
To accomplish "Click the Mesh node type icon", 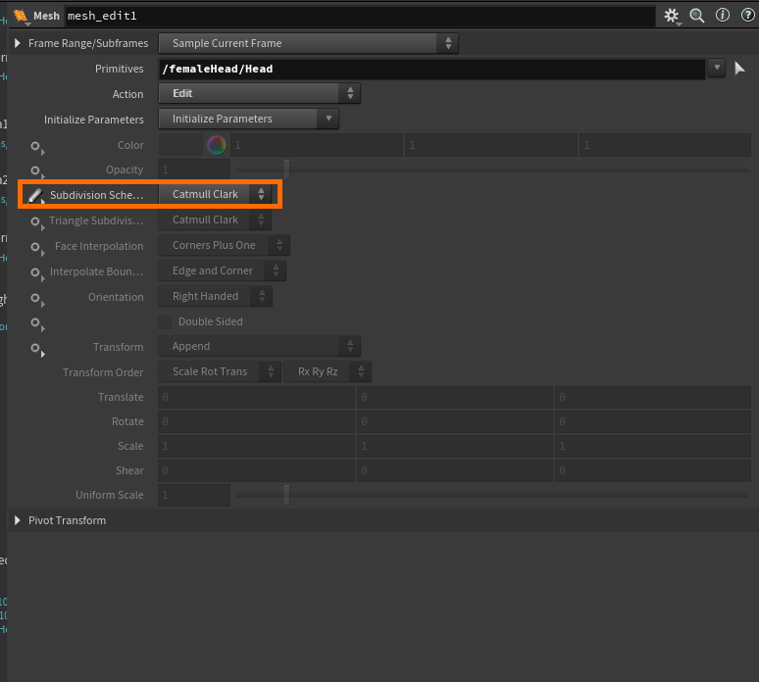I will tap(21, 16).
